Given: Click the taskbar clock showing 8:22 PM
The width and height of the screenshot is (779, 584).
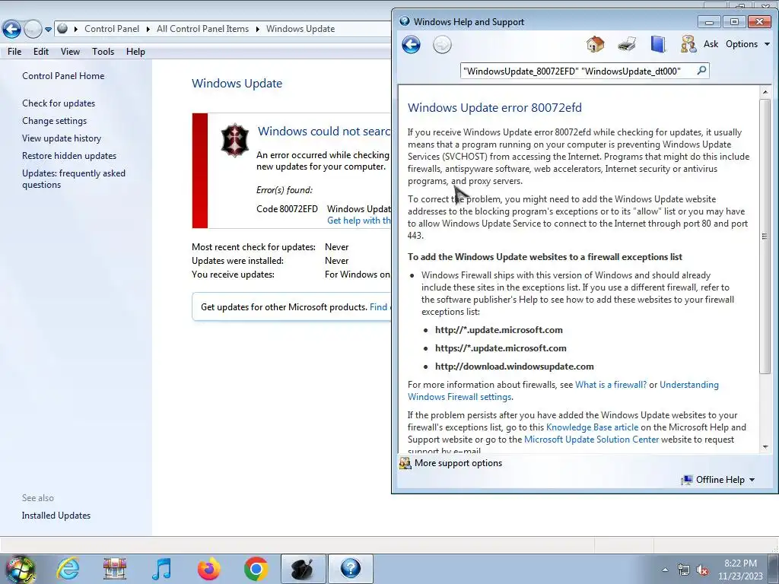Looking at the screenshot, I should pyautogui.click(x=740, y=563).
